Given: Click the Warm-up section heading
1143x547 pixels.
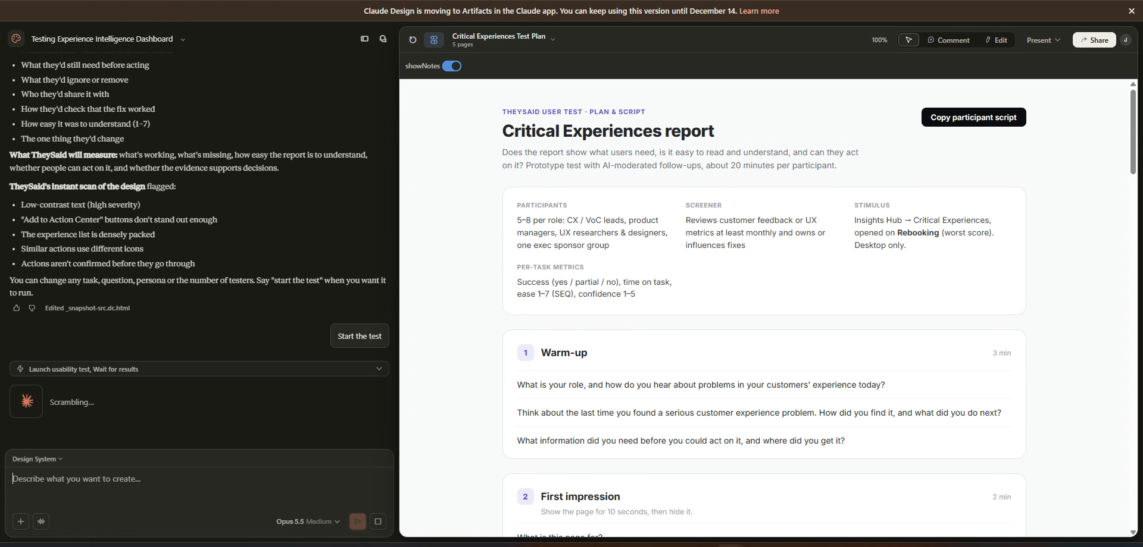Looking at the screenshot, I should (x=564, y=353).
